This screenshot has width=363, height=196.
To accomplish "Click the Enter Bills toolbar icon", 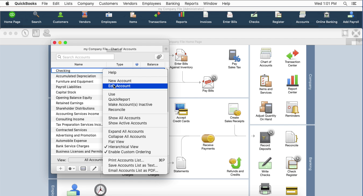I will coord(230,18).
